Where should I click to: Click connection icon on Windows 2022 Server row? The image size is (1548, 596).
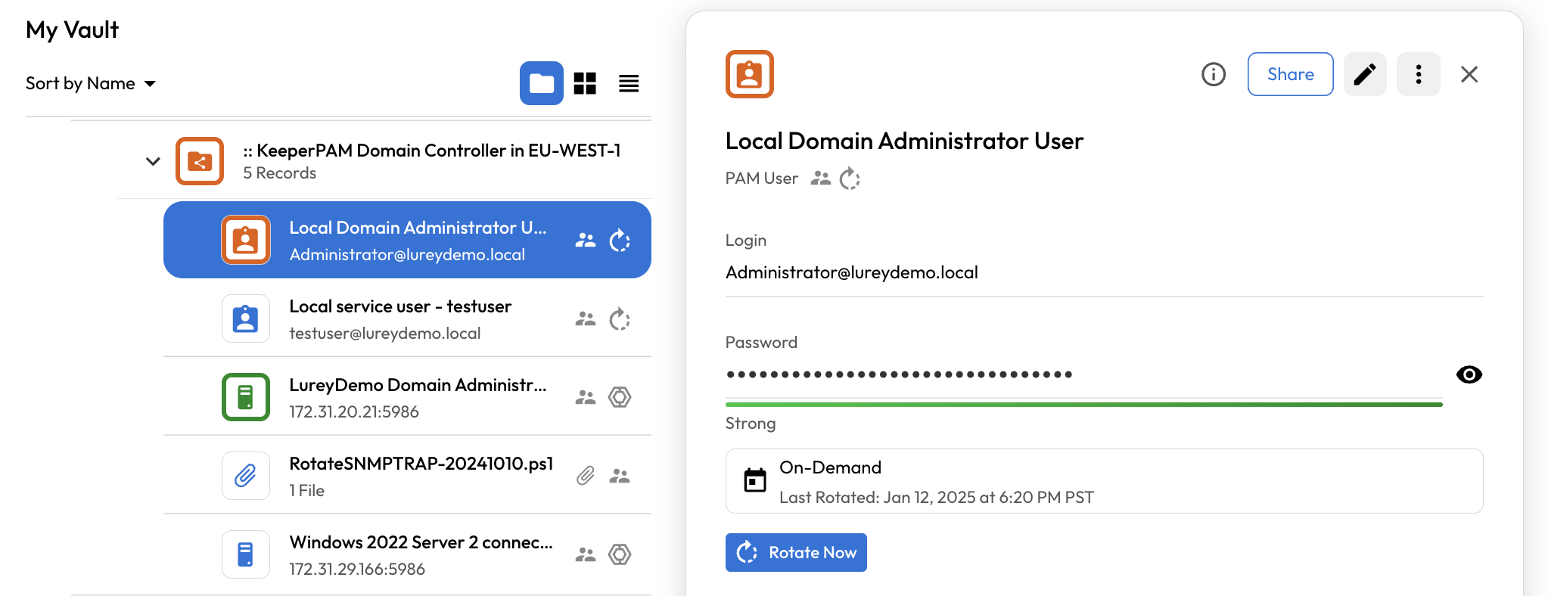coord(620,554)
